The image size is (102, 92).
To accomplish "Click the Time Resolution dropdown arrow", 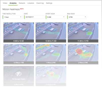I will 21,17.
